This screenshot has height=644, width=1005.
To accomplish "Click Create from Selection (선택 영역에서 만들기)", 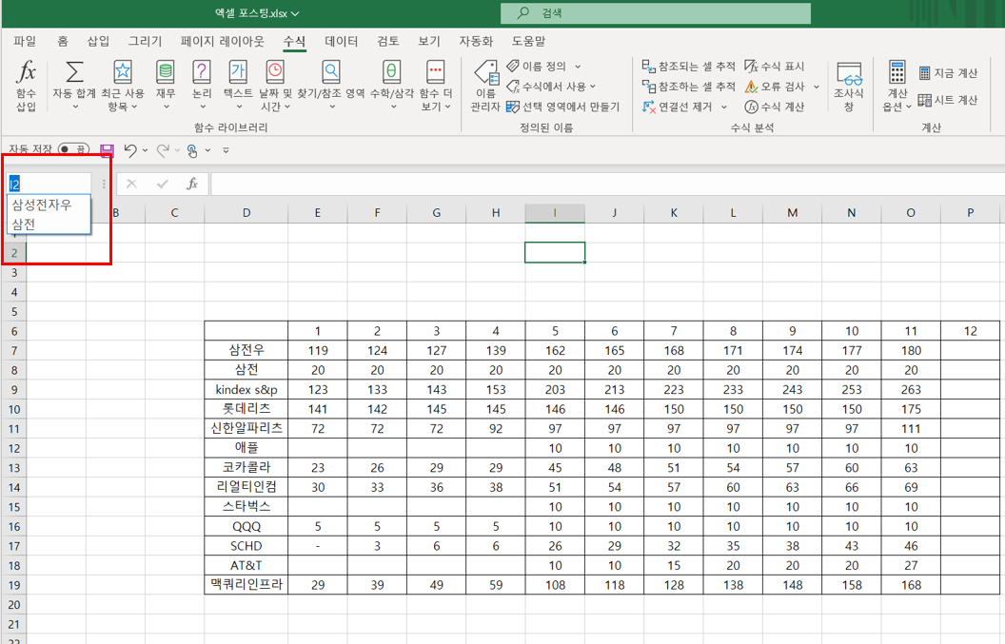I will (x=562, y=107).
